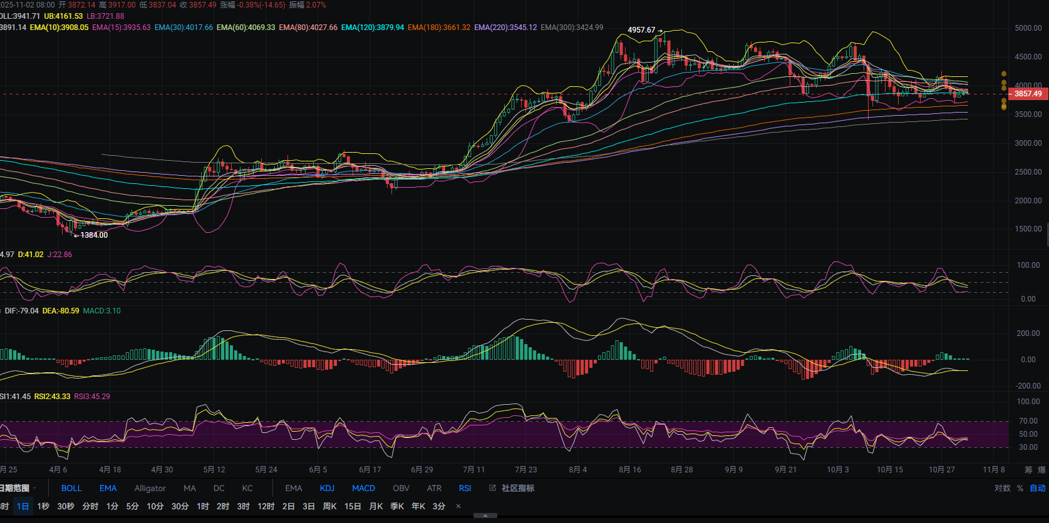Screen dimensions: 1049x523
Task: Close the timeframe bar with the × icon
Action: (x=458, y=506)
